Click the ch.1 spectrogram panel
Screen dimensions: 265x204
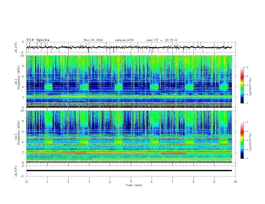pos(129,81)
